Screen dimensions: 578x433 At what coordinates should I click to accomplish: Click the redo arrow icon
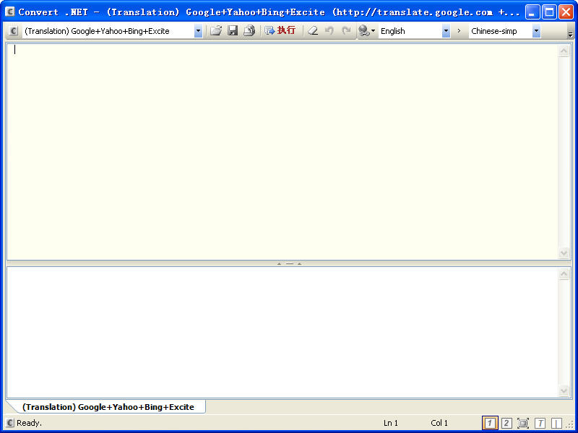[x=346, y=31]
